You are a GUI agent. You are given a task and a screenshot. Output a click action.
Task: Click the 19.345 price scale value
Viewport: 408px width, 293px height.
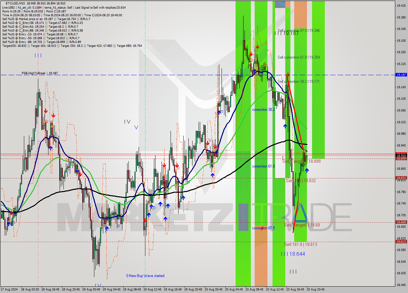click(x=401, y=29)
